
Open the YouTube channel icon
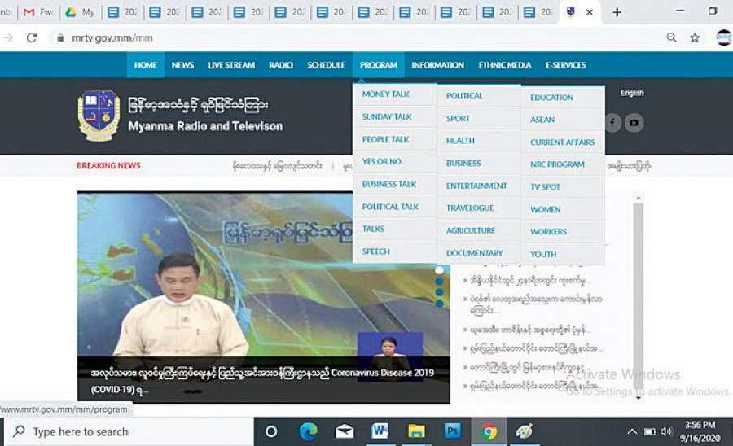coord(634,123)
